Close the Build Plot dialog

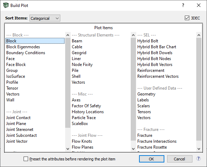(199, 5)
